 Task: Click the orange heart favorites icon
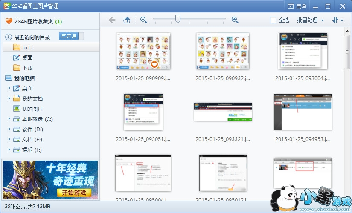point(9,21)
